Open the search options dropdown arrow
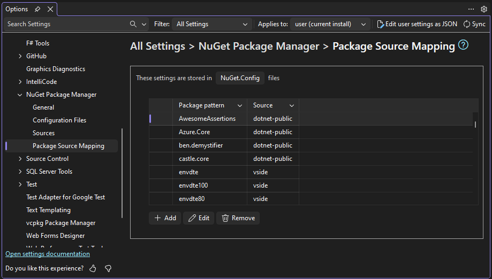 144,24
